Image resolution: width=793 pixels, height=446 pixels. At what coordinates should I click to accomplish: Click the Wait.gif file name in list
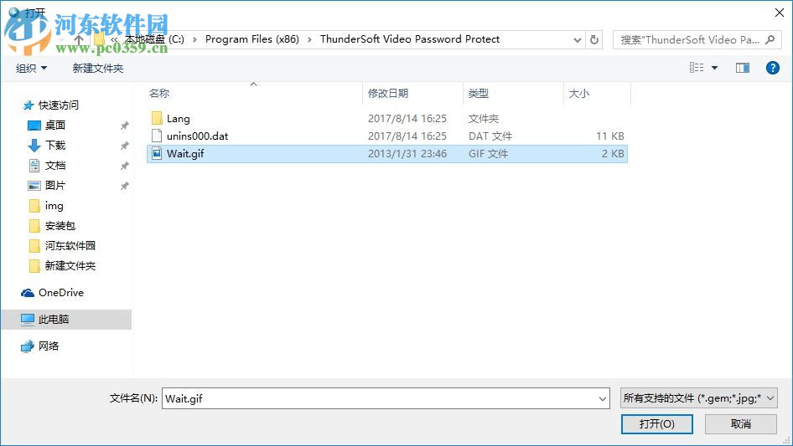click(185, 154)
